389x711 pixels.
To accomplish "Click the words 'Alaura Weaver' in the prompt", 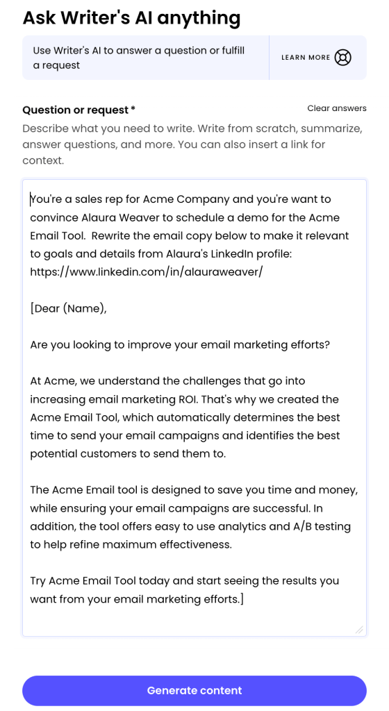I will point(121,217).
